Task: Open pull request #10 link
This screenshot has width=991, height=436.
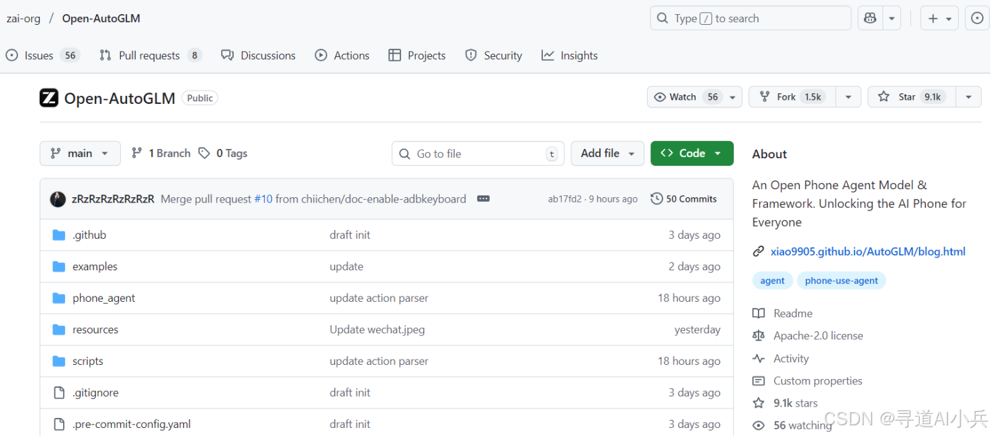Action: pyautogui.click(x=263, y=199)
